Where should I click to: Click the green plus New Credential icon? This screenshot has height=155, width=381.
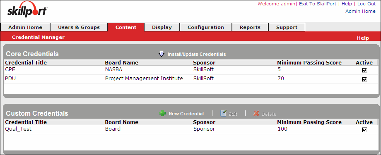click(x=163, y=113)
